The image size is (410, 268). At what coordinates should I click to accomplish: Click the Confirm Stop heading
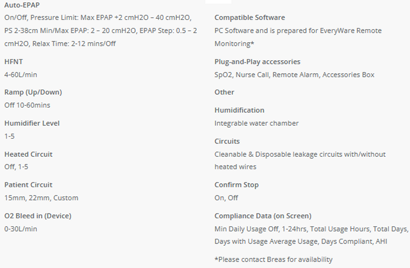click(237, 185)
